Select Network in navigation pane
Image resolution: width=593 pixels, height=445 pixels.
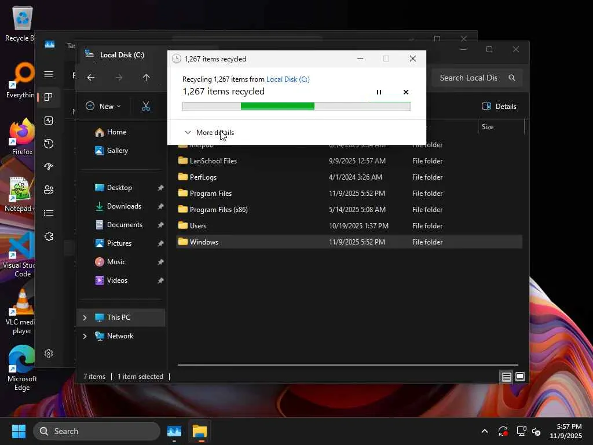tap(120, 336)
